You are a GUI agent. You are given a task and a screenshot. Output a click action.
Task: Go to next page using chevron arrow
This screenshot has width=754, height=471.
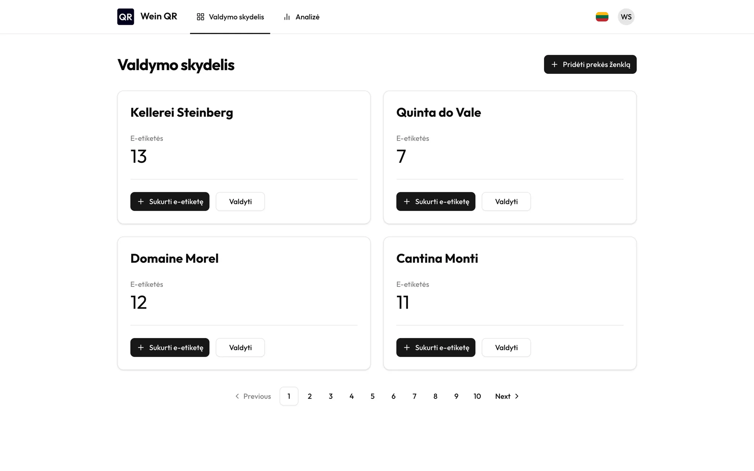(517, 396)
